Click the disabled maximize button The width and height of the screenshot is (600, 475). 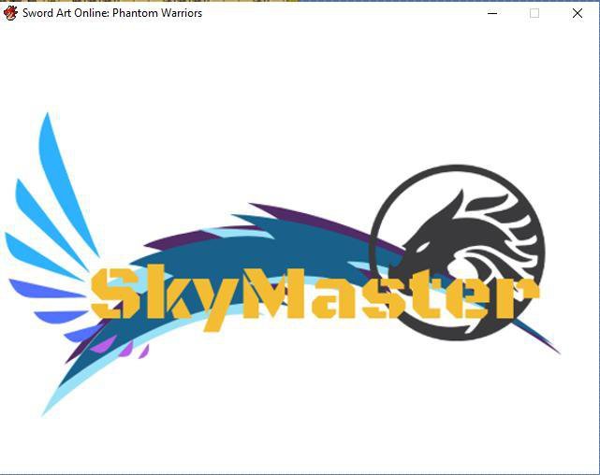pyautogui.click(x=534, y=13)
